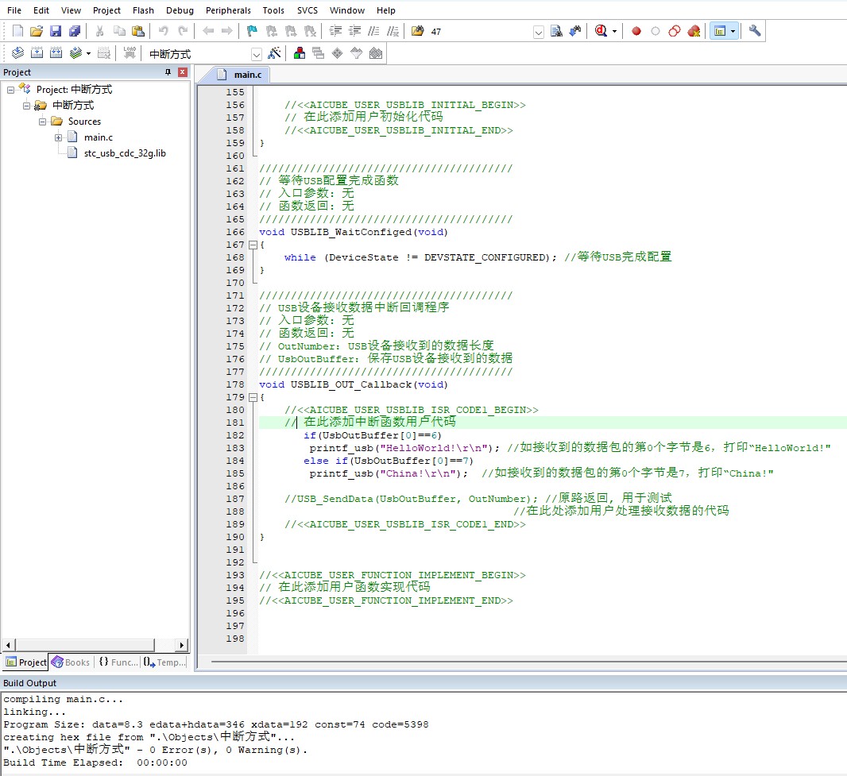This screenshot has height=776, width=847.
Task: Open the window layout dropdown arrow
Action: pos(733,31)
